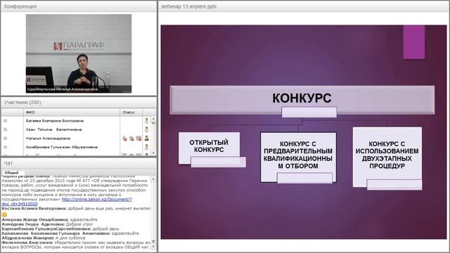
Task: Select participant name Багаева Екатерина Викторовна
Action: coord(55,121)
